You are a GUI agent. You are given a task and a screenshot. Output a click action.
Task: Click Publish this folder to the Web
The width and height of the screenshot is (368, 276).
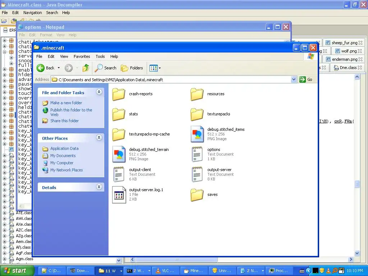[71, 112]
